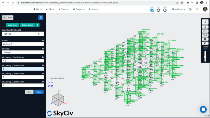This screenshot has width=210, height=118.
Task: Share this page from the address bar
Action: 177,3
